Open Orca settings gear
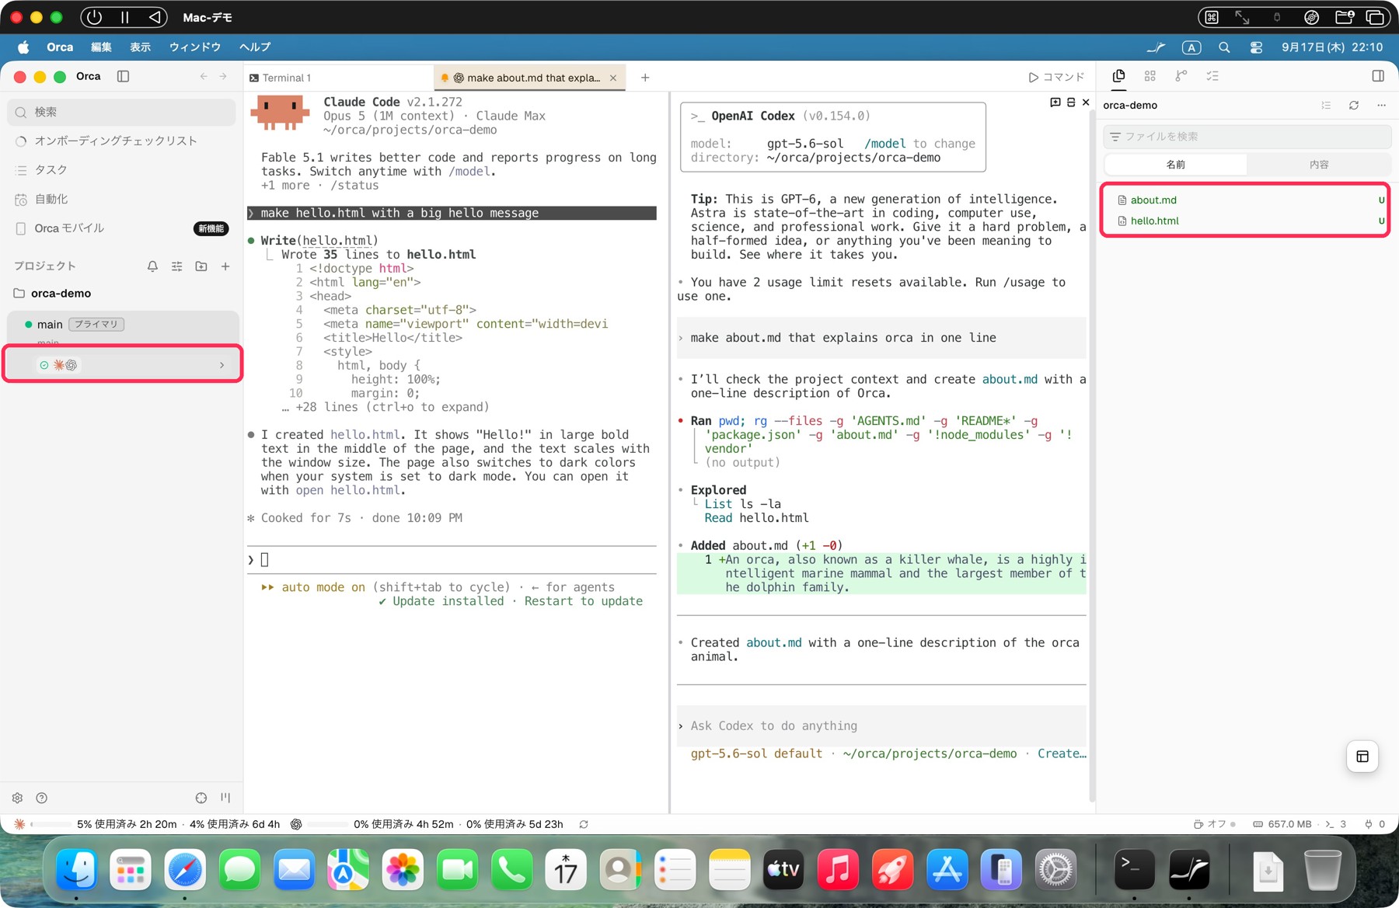This screenshot has width=1399, height=908. click(17, 798)
